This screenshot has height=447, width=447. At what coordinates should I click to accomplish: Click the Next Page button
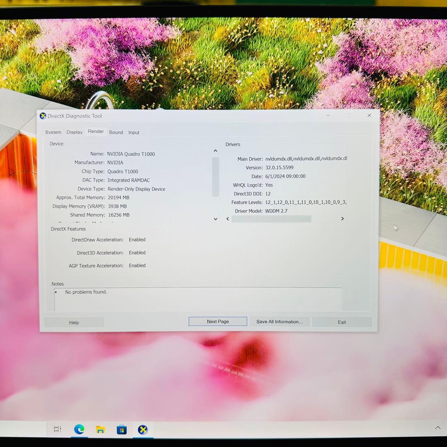pos(217,321)
